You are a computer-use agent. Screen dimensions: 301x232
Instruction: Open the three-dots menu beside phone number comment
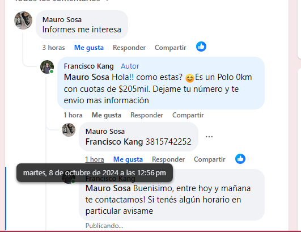209,137
